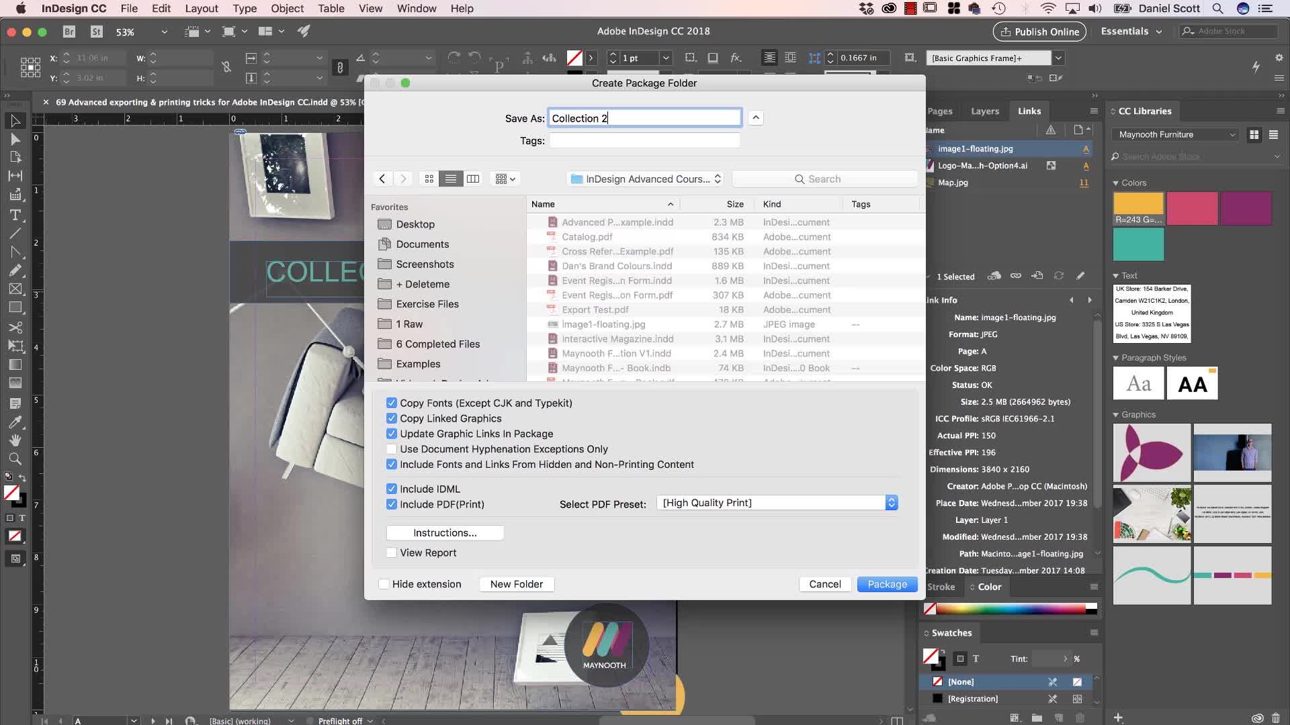Image resolution: width=1290 pixels, height=725 pixels.
Task: Click Edit Original pencil icon in Links
Action: coord(1080,276)
